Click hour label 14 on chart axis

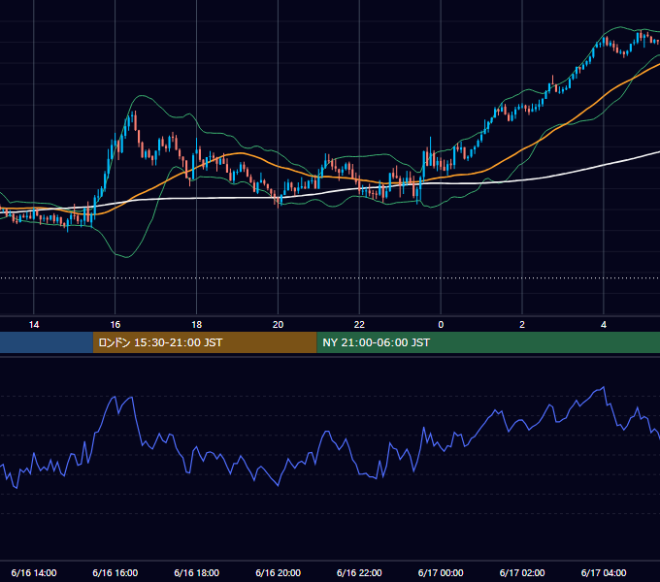point(34,325)
